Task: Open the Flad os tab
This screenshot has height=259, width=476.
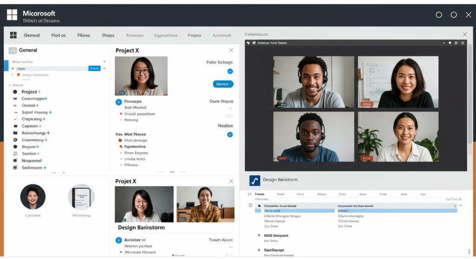Action: pos(59,35)
